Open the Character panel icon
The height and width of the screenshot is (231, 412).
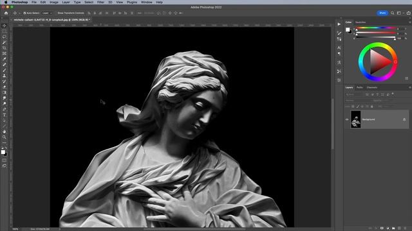(339, 48)
